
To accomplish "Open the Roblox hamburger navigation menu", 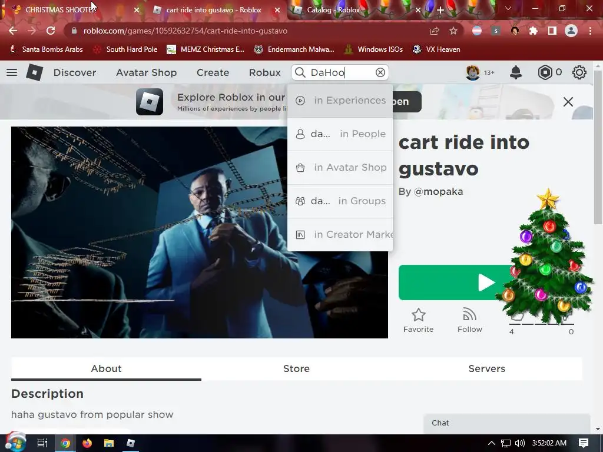I will [12, 72].
